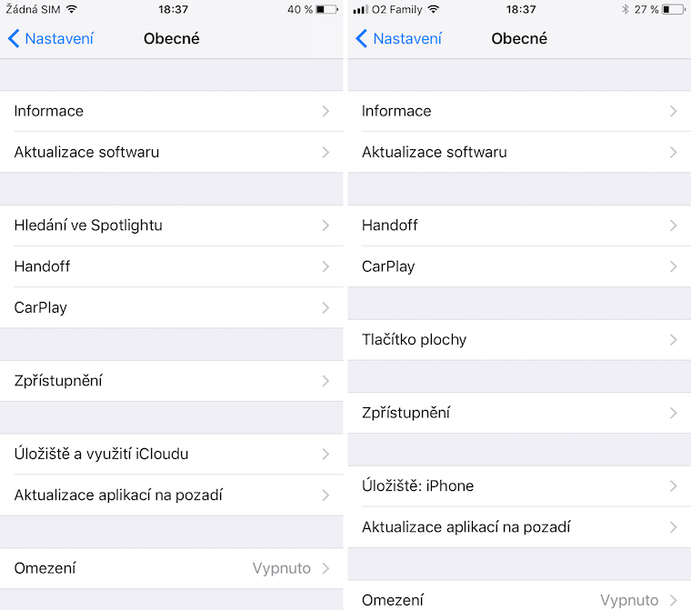The width and height of the screenshot is (691, 610).
Task: Open the Tlačítko plochy settings
Action: (414, 340)
